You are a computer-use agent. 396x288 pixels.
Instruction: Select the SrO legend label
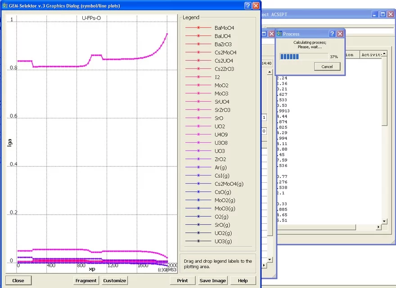pyautogui.click(x=219, y=118)
